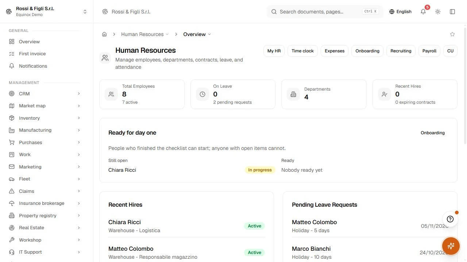The width and height of the screenshot is (467, 262).
Task: Expand the Real Estate menu chevron
Action: click(x=79, y=228)
